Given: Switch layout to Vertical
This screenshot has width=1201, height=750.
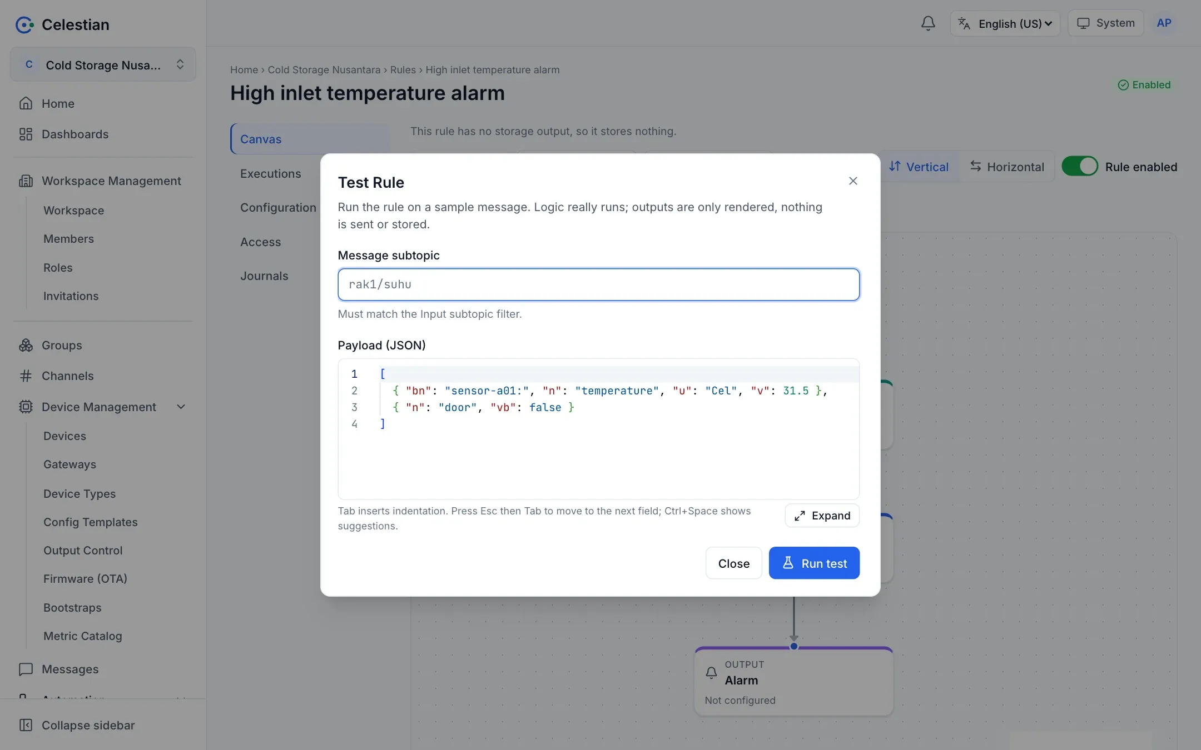Looking at the screenshot, I should coord(919,167).
